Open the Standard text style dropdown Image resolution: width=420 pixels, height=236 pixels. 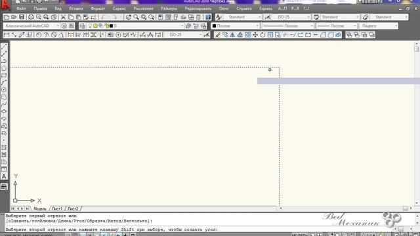(x=242, y=17)
